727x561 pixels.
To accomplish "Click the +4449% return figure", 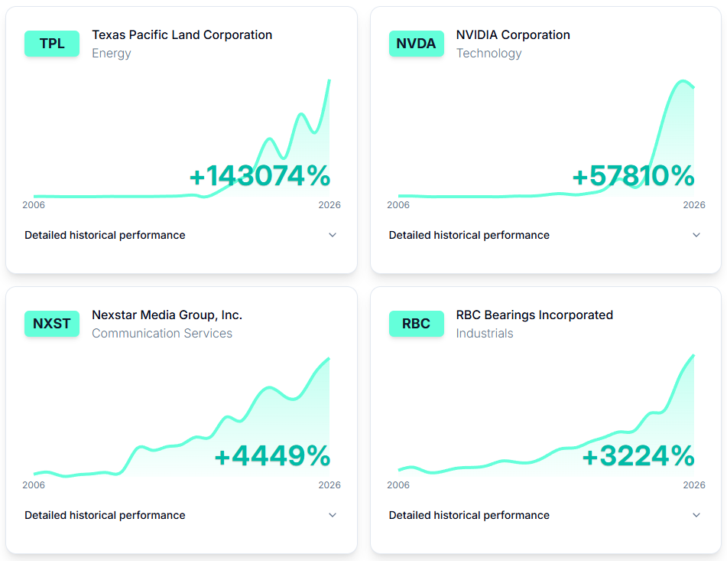I will [x=272, y=455].
